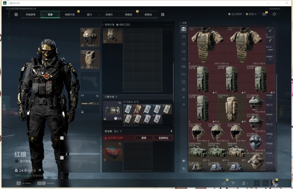Toggle the 显示装备 checkbox
Image resolution: width=293 pixels, height=189 pixels.
(17, 161)
